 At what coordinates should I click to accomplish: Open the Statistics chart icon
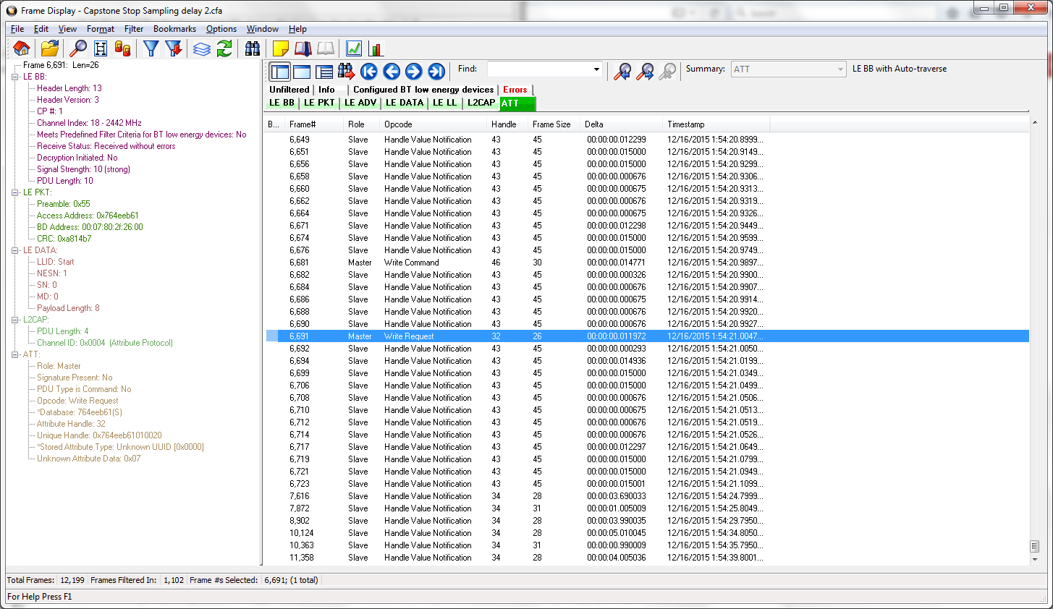376,48
